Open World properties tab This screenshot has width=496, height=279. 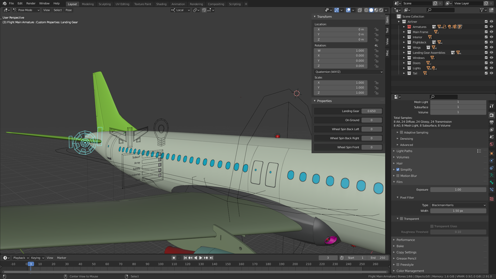pyautogui.click(x=492, y=144)
